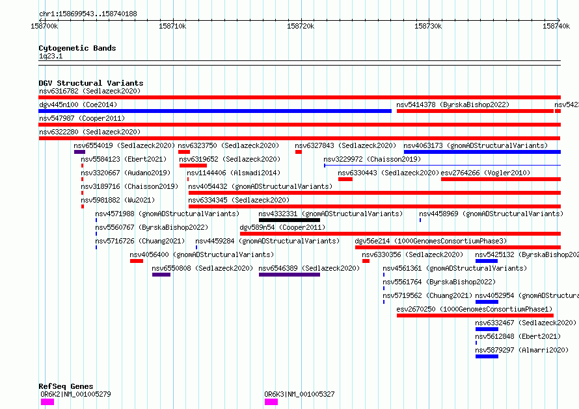Click the blue bar of dgv445n100 (Coe2014)
The height and width of the screenshot is (409, 579).
click(x=215, y=111)
